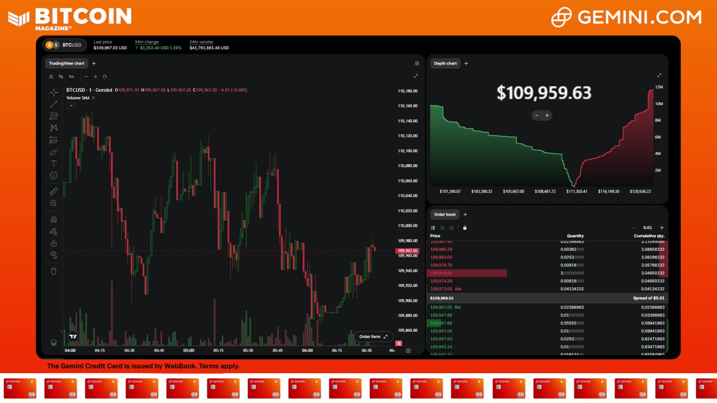Viewport: 717px width, 403px height.
Task: Open the Fibonacci retracement tools
Action: click(54, 116)
